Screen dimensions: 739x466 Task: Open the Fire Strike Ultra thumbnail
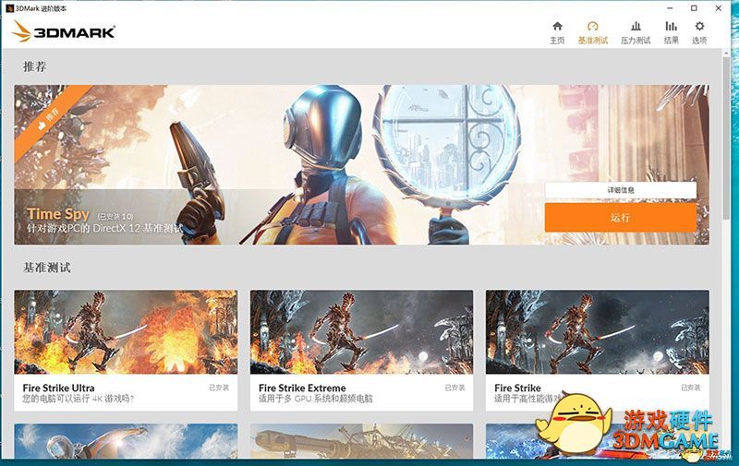126,332
